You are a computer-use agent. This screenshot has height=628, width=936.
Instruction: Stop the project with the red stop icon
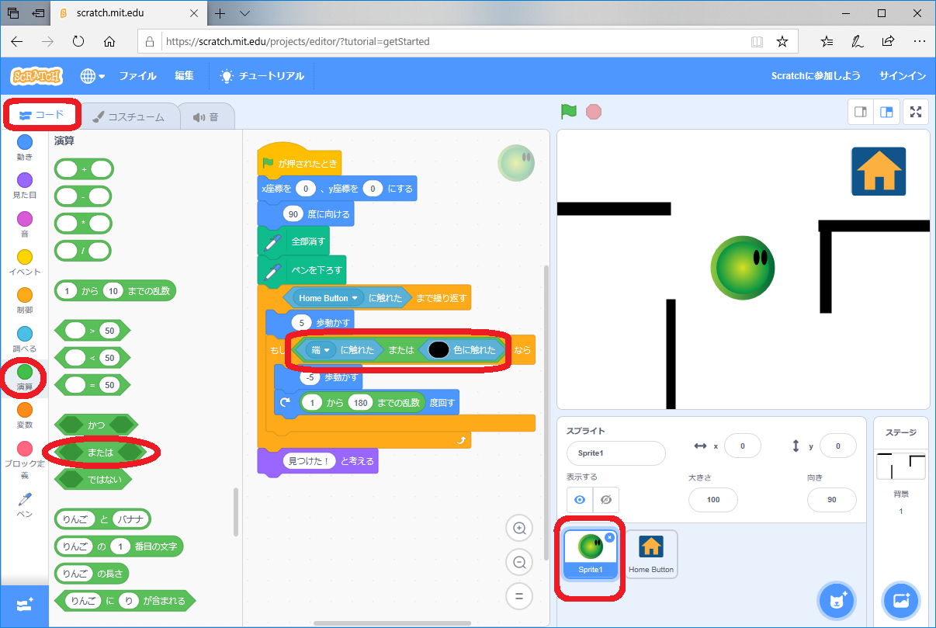[594, 112]
